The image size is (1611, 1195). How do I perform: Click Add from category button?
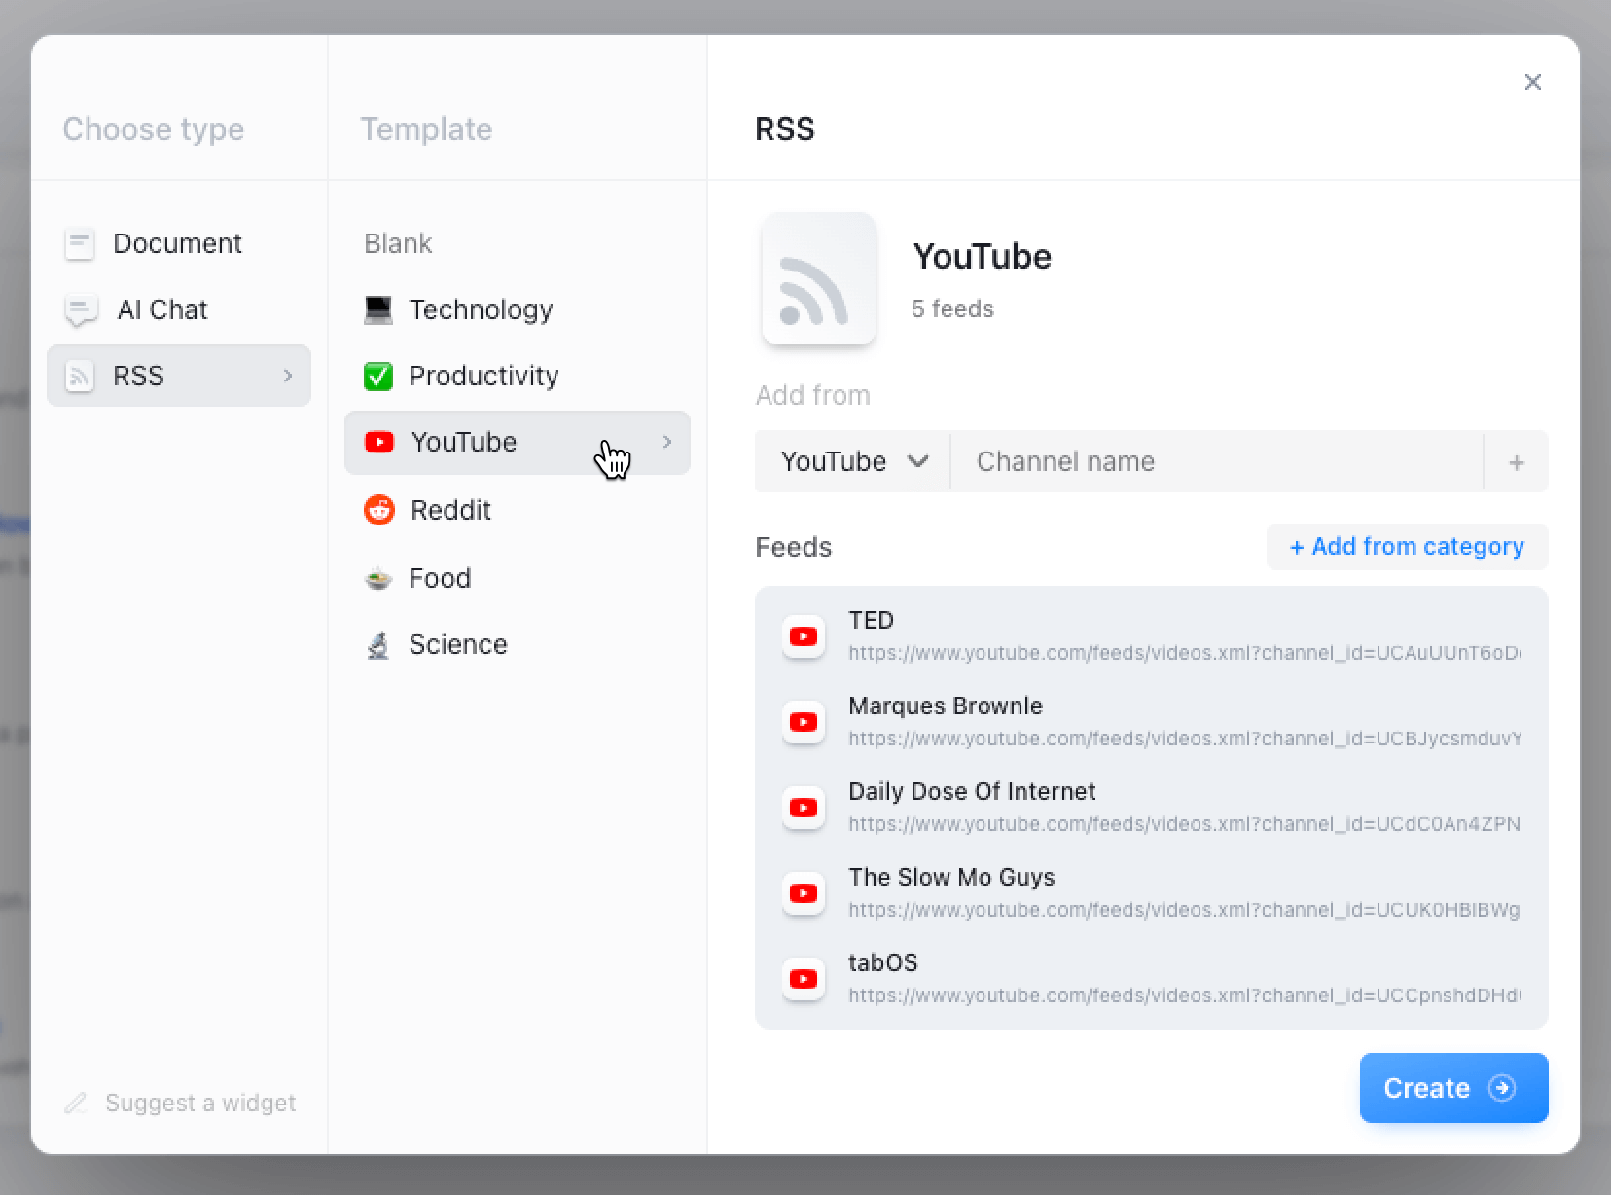pyautogui.click(x=1407, y=547)
